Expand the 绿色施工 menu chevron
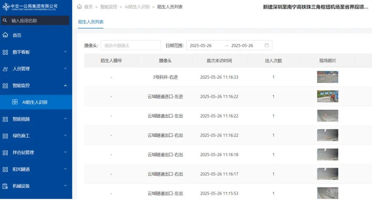The height and width of the screenshot is (200, 372). tap(65, 136)
